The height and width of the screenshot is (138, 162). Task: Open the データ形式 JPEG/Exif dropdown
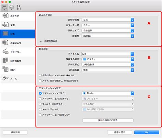coord(108,65)
